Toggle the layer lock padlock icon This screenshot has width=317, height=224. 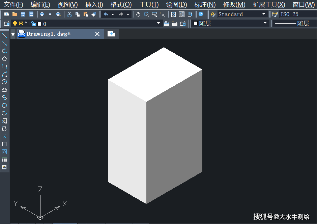click(x=33, y=24)
